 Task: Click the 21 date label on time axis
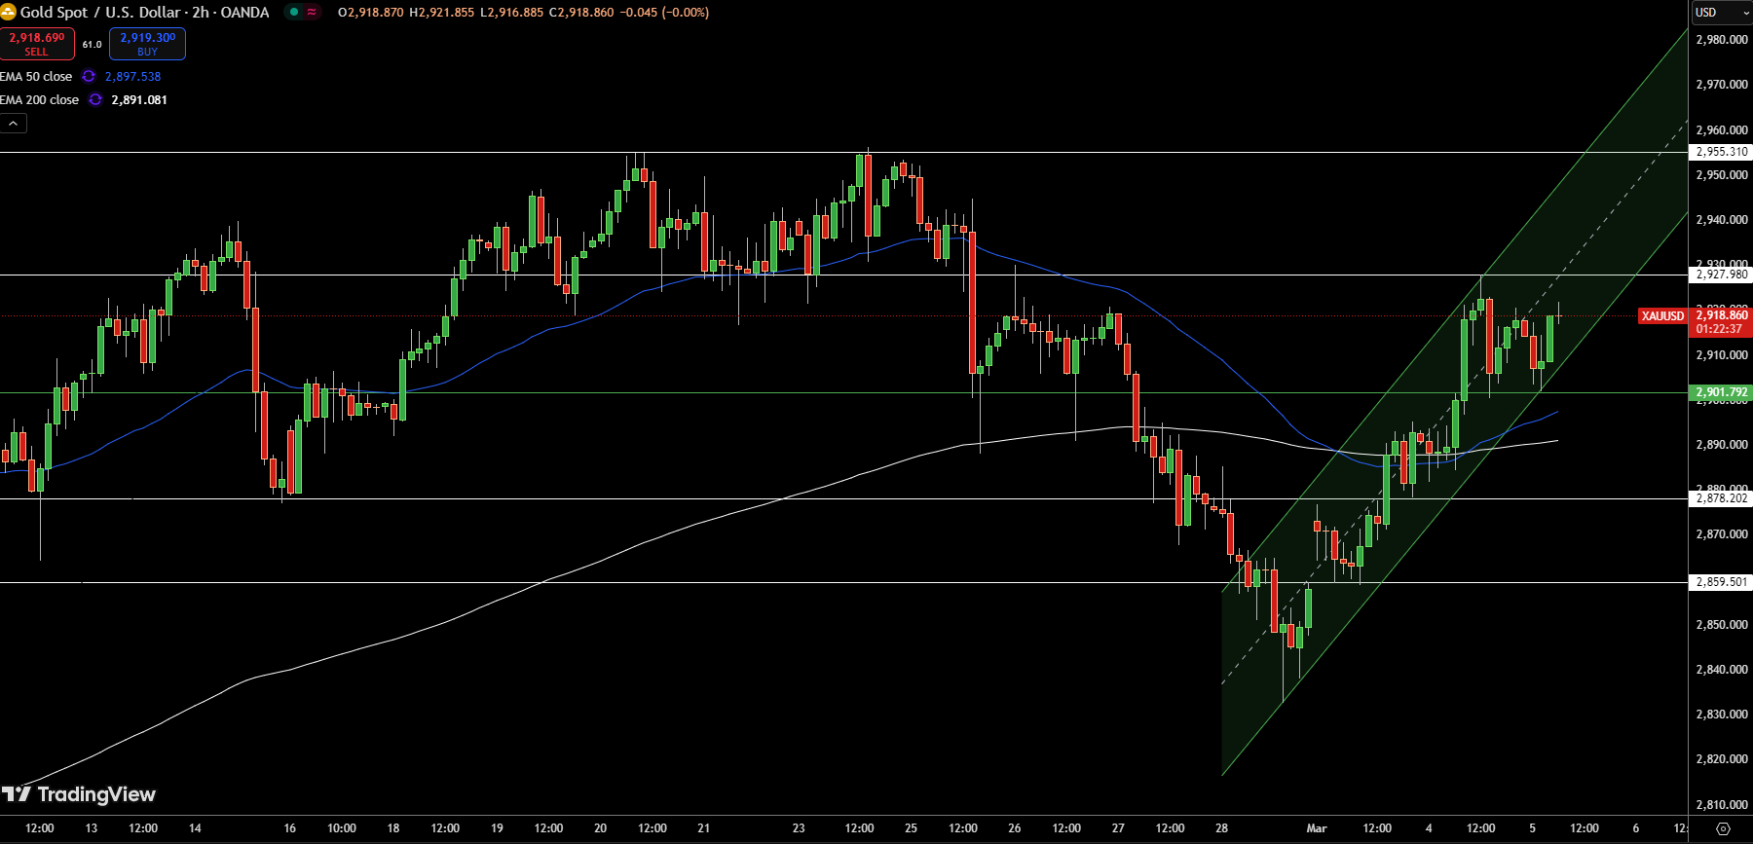click(703, 828)
